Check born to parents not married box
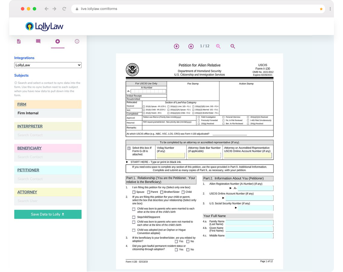The image size is (343, 272). tap(134, 222)
